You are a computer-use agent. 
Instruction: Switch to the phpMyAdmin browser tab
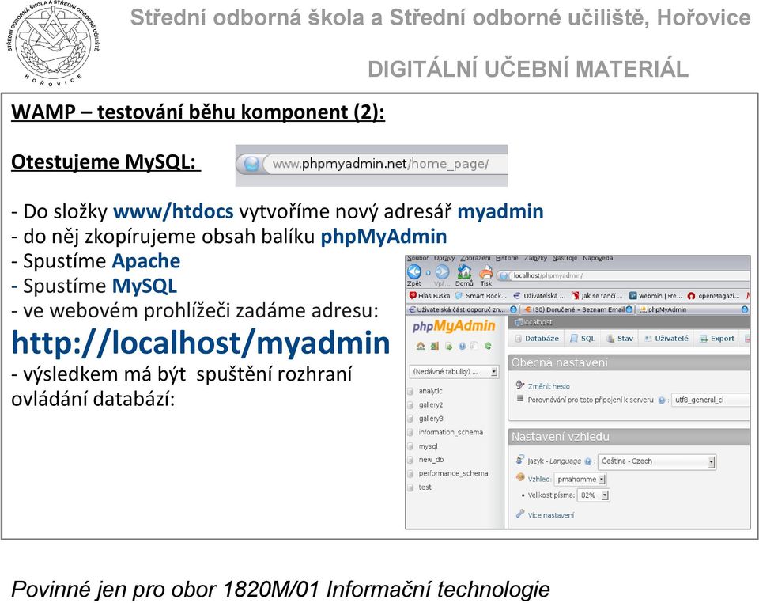[693, 309]
